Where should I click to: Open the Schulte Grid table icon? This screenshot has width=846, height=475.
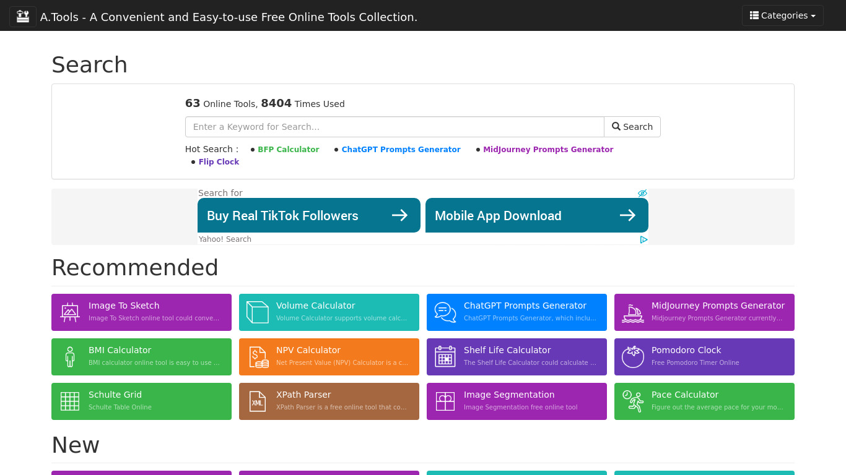70,401
